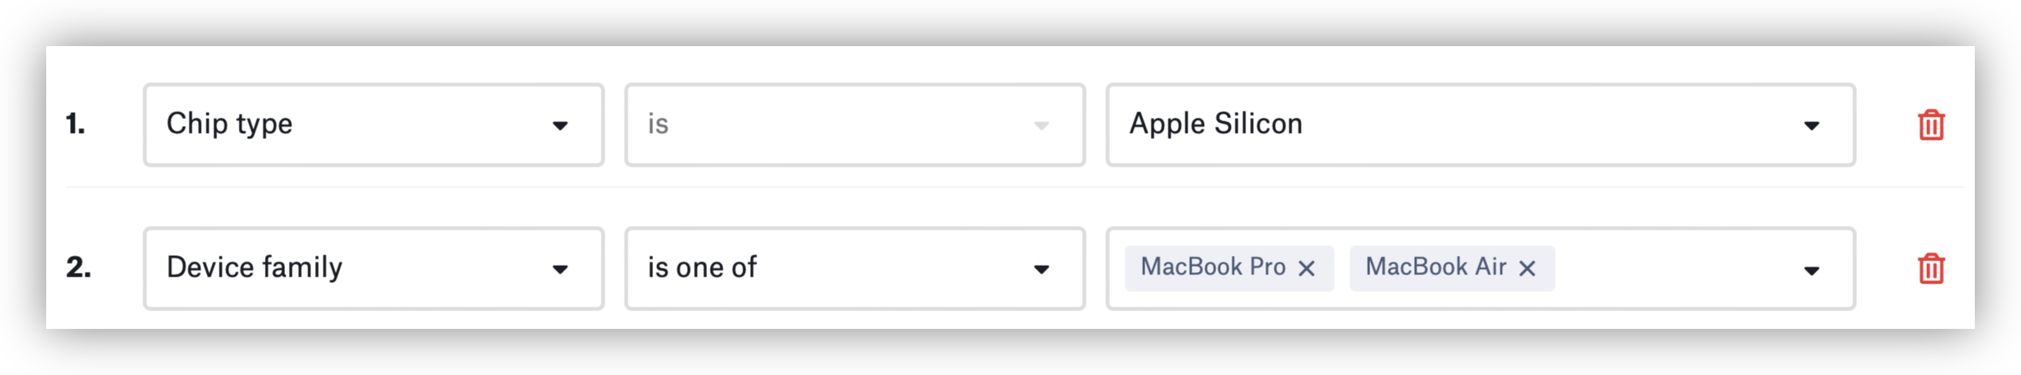This screenshot has height=375, width=2021.
Task: Click empty space after the MacBook Air tag
Action: pyautogui.click(x=1671, y=268)
